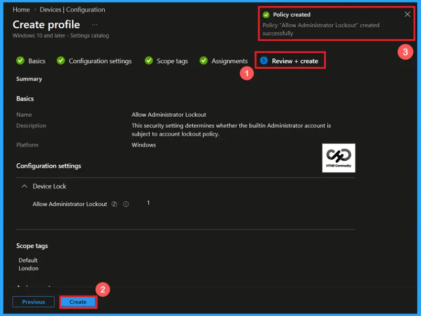This screenshot has height=316, width=421.
Task: Click the Create button
Action: point(78,302)
